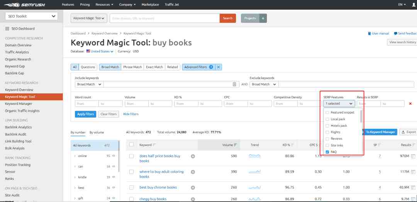Open the user profile icon

[414, 5]
